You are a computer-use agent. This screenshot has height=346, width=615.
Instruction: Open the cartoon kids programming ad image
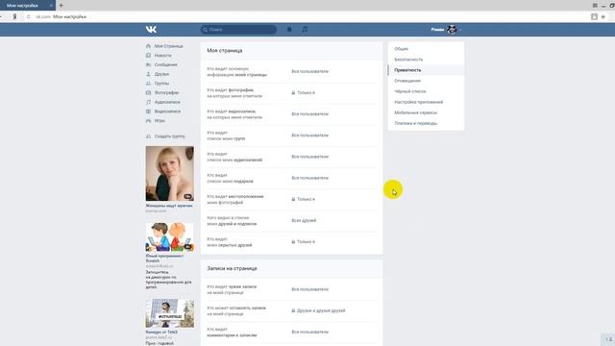170,237
